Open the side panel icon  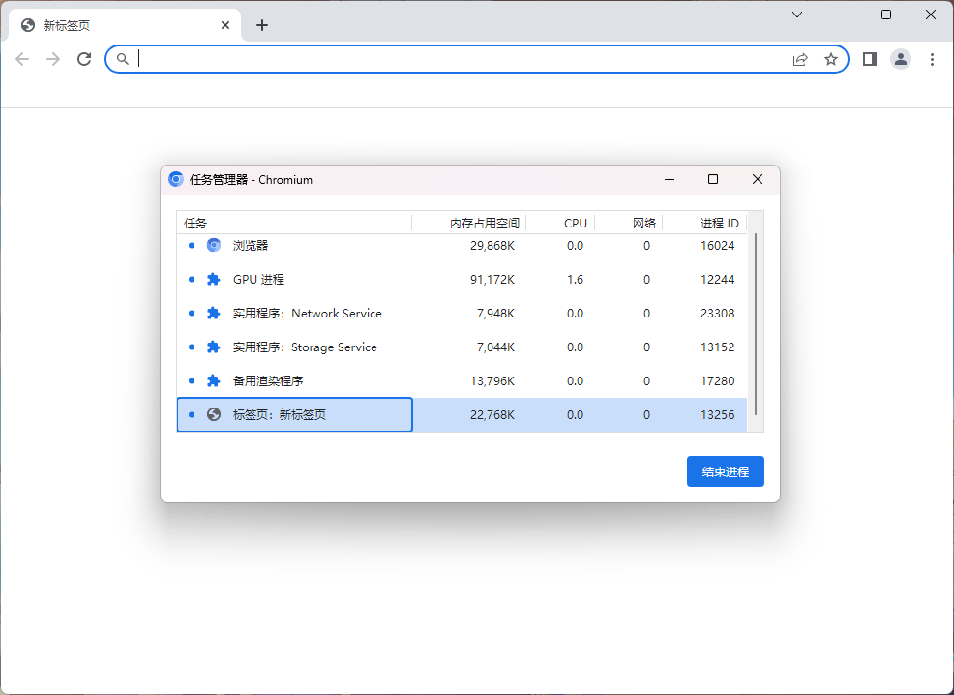coord(869,59)
